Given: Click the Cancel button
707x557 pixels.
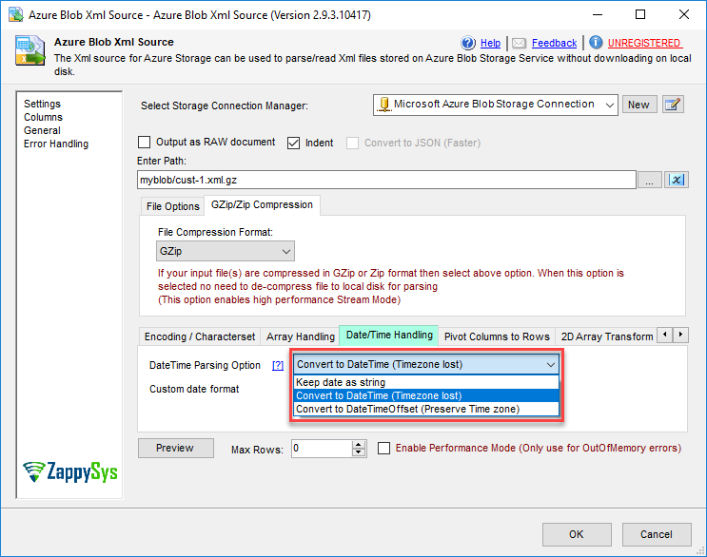Looking at the screenshot, I should click(x=656, y=534).
